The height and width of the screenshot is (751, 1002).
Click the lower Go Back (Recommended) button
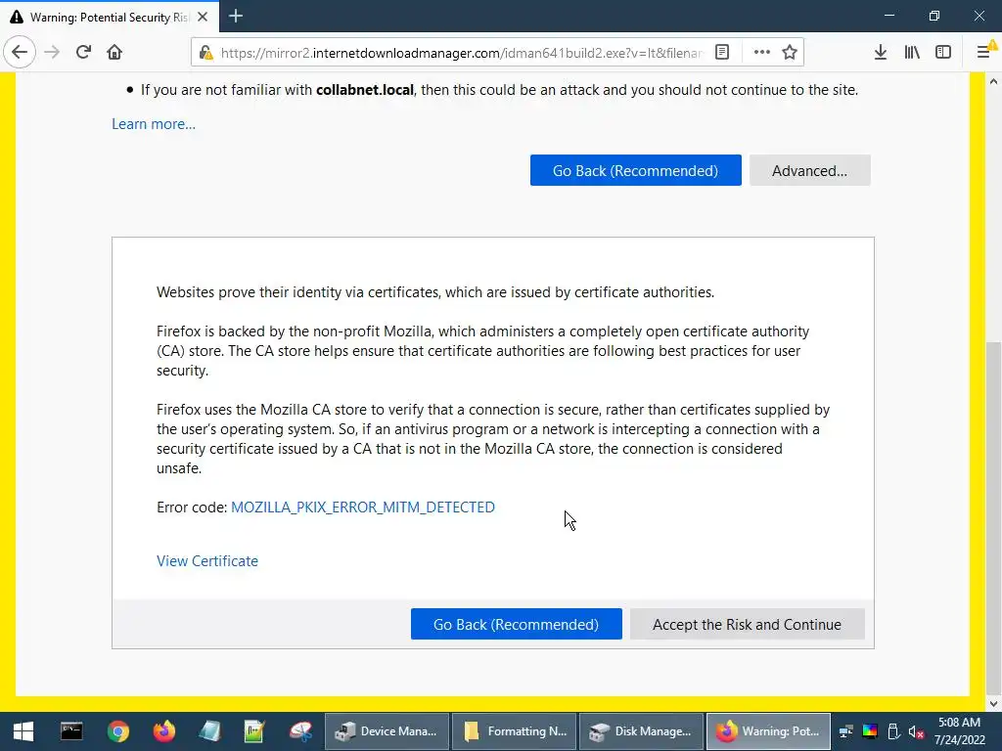point(517,624)
